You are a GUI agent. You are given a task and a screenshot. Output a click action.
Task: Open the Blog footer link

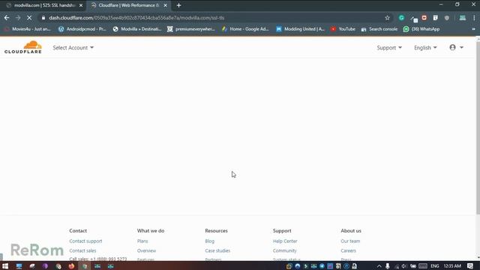[210, 241]
